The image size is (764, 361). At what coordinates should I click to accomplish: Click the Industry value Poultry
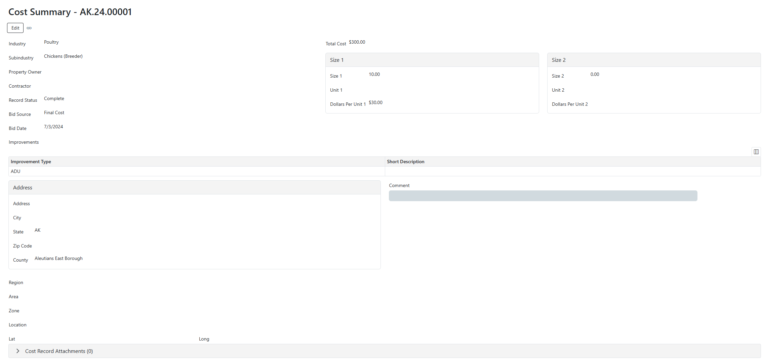51,42
